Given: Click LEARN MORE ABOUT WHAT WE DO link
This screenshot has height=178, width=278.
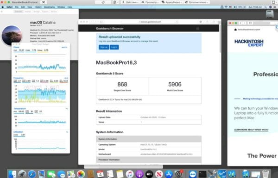Looking at the screenshot, I should tap(251, 130).
